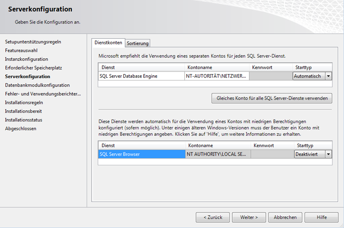Select Installationsbereit step
This screenshot has width=344, height=228.
coord(23,111)
